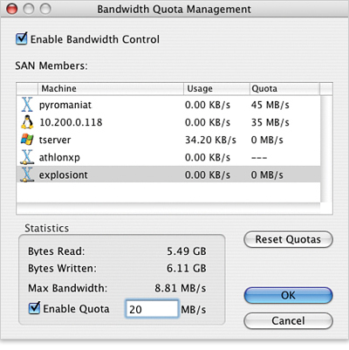Image resolution: width=349 pixels, height=350 pixels.
Task: Select the athlonxp machine row
Action: pyautogui.click(x=168, y=157)
